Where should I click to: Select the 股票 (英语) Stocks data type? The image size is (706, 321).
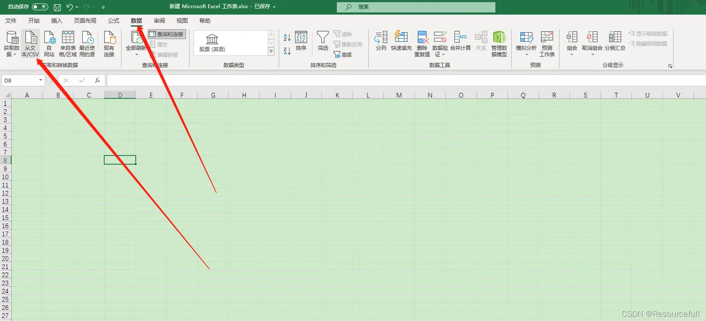pyautogui.click(x=212, y=43)
